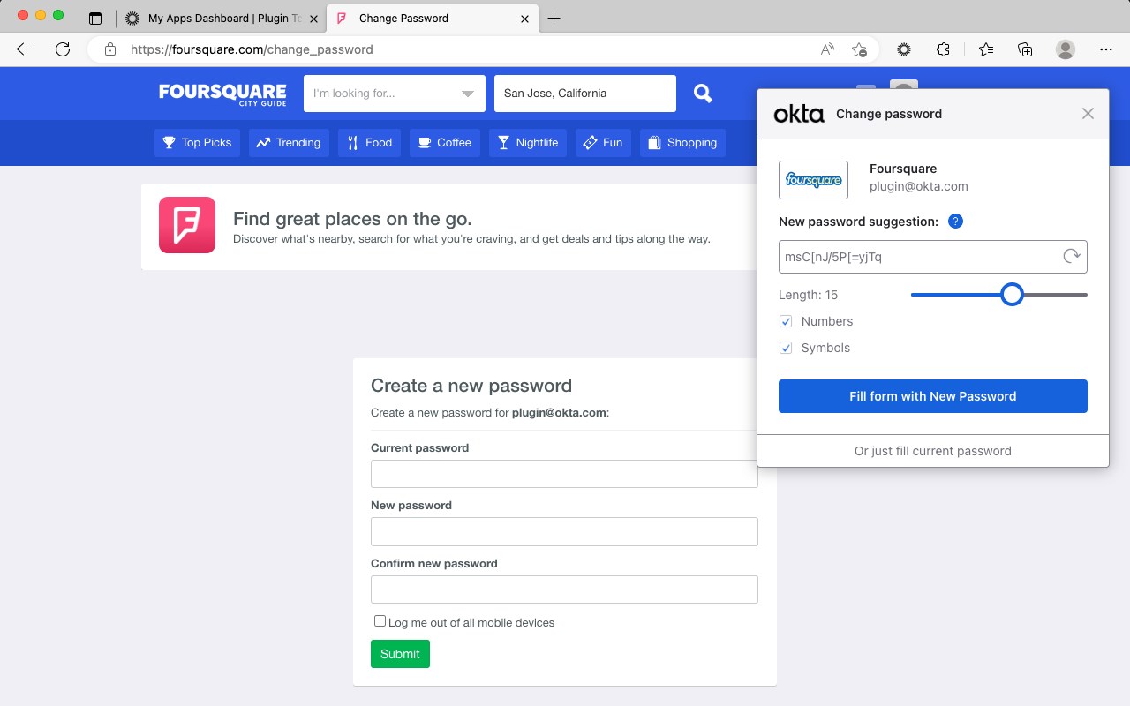
Task: Add this page to favorites star
Action: [859, 49]
